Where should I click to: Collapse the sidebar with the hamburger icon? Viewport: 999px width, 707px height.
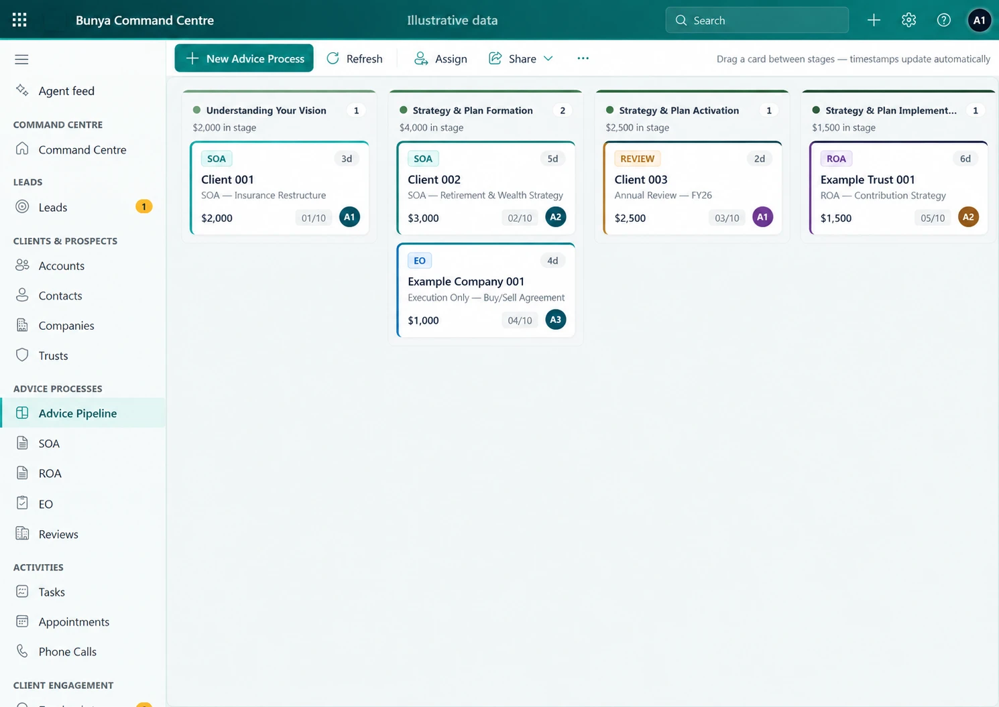[21, 59]
